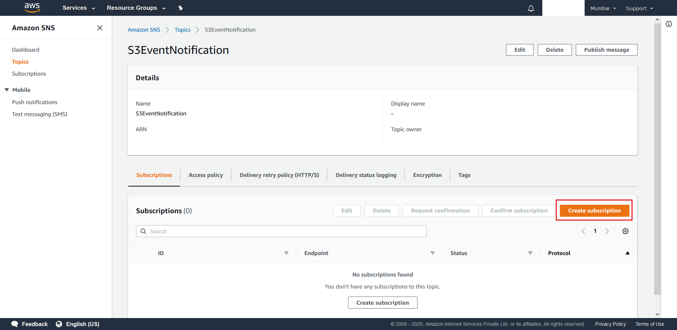The width and height of the screenshot is (677, 330).
Task: Sort by Status column arrow
Action: coord(530,253)
